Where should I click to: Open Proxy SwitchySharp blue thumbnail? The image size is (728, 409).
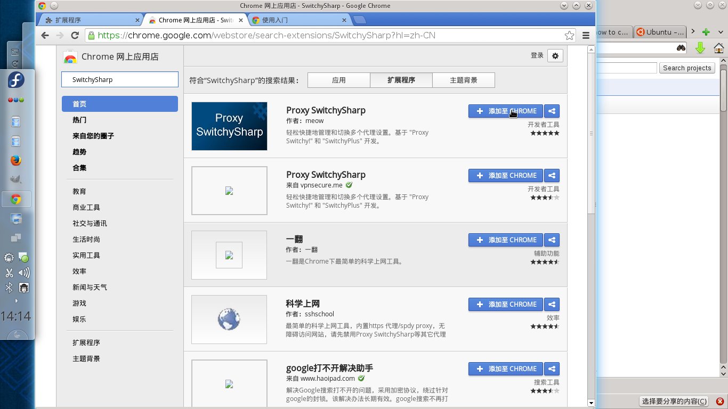tap(229, 126)
